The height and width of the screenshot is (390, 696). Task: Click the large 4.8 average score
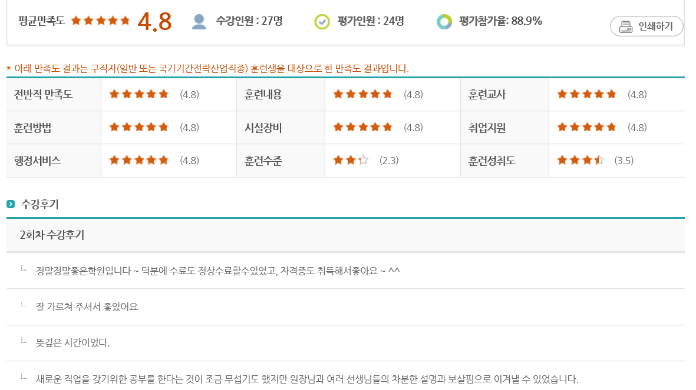tap(154, 22)
